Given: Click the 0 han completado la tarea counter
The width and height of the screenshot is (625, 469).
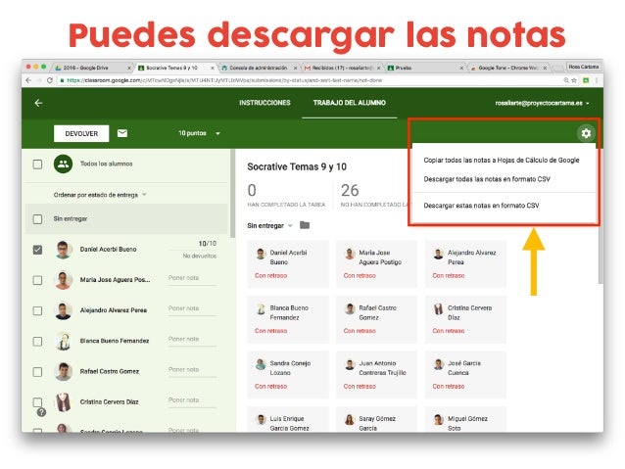Looking at the screenshot, I should tap(286, 195).
